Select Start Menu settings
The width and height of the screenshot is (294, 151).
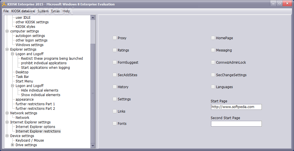click(x=24, y=81)
